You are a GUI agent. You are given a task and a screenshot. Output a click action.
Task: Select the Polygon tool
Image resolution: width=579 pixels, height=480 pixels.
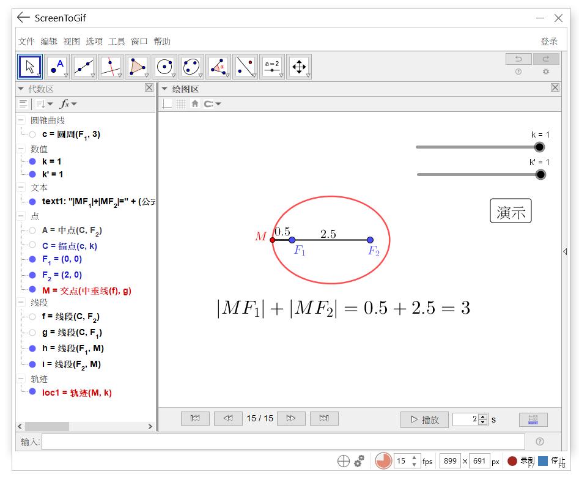[138, 66]
